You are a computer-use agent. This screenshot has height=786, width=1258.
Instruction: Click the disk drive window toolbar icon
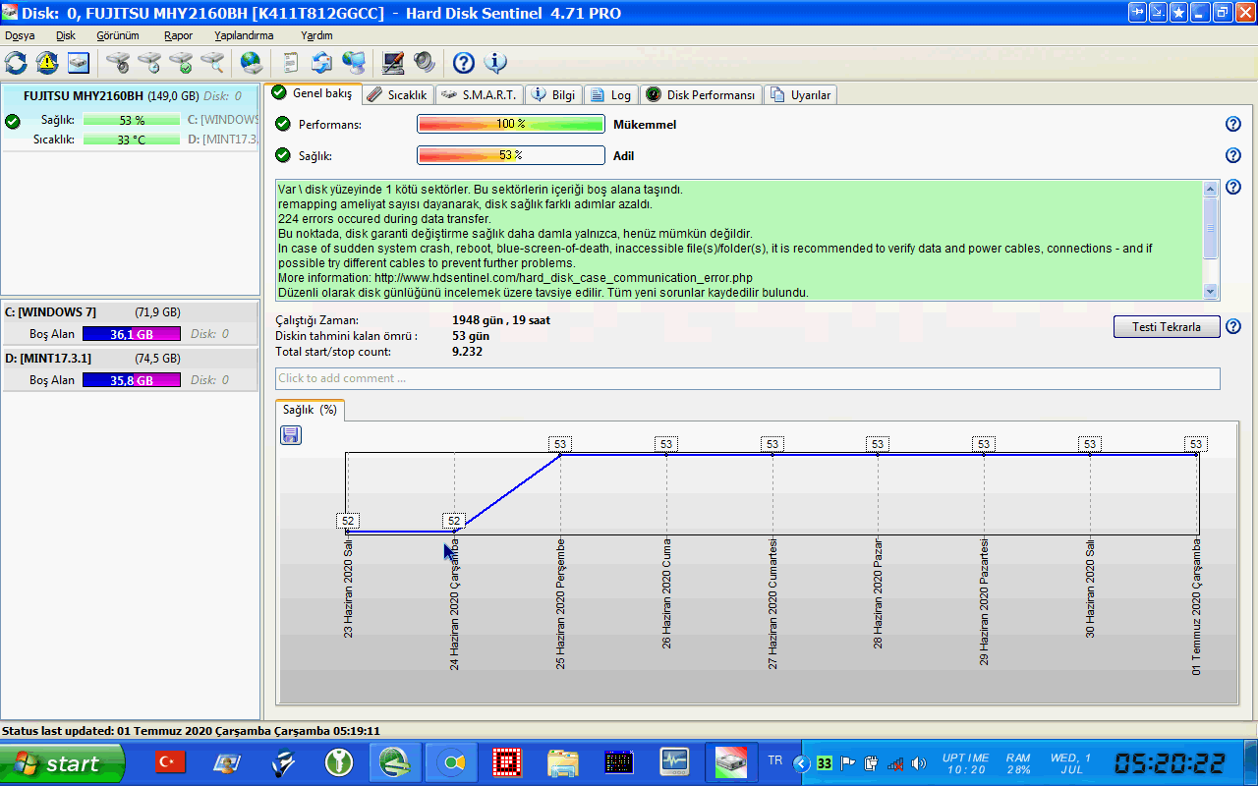[x=79, y=63]
